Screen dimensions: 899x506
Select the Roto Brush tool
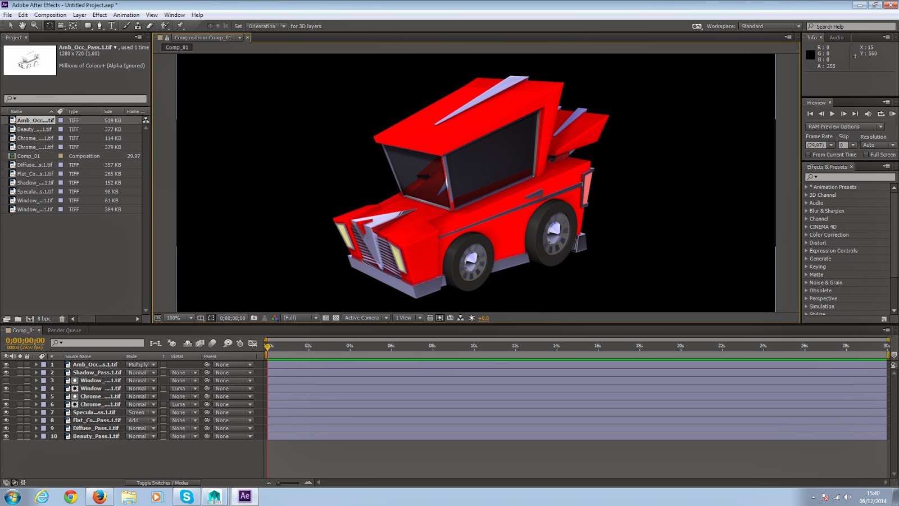click(165, 26)
